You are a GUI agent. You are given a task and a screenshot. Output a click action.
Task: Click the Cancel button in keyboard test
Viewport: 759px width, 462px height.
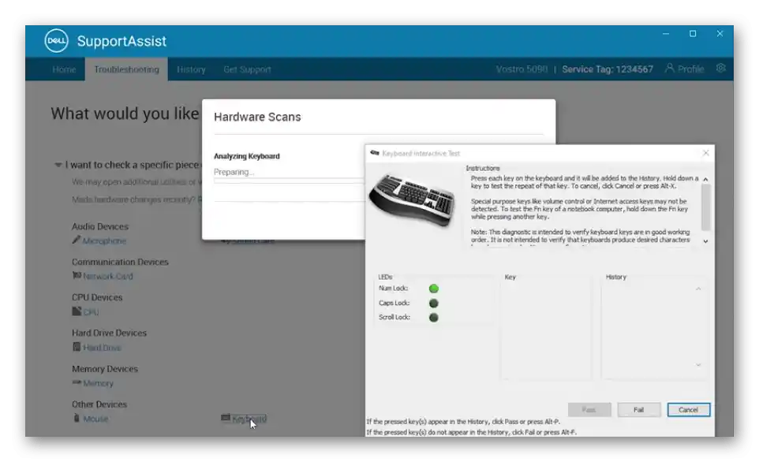click(688, 410)
